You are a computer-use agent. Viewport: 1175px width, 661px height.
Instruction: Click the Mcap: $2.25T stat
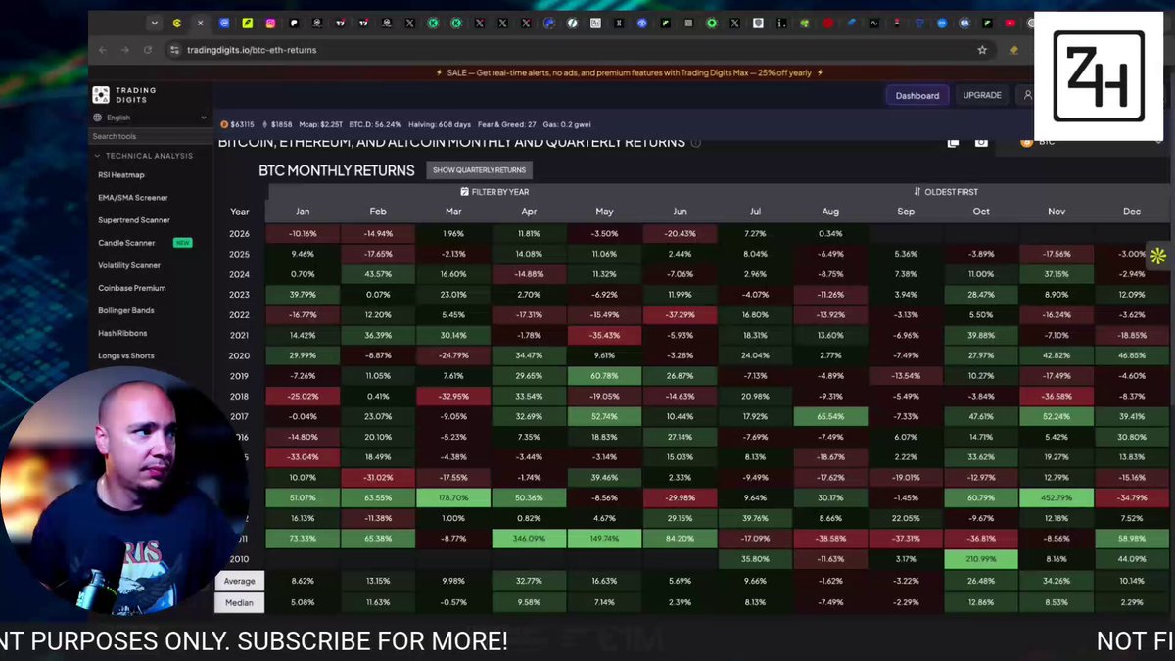320,124
